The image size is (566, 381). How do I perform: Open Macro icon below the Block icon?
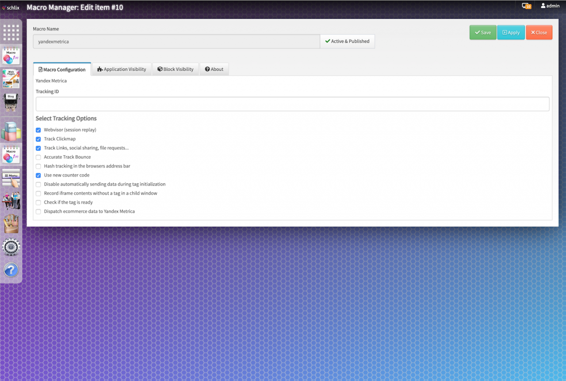point(11,155)
